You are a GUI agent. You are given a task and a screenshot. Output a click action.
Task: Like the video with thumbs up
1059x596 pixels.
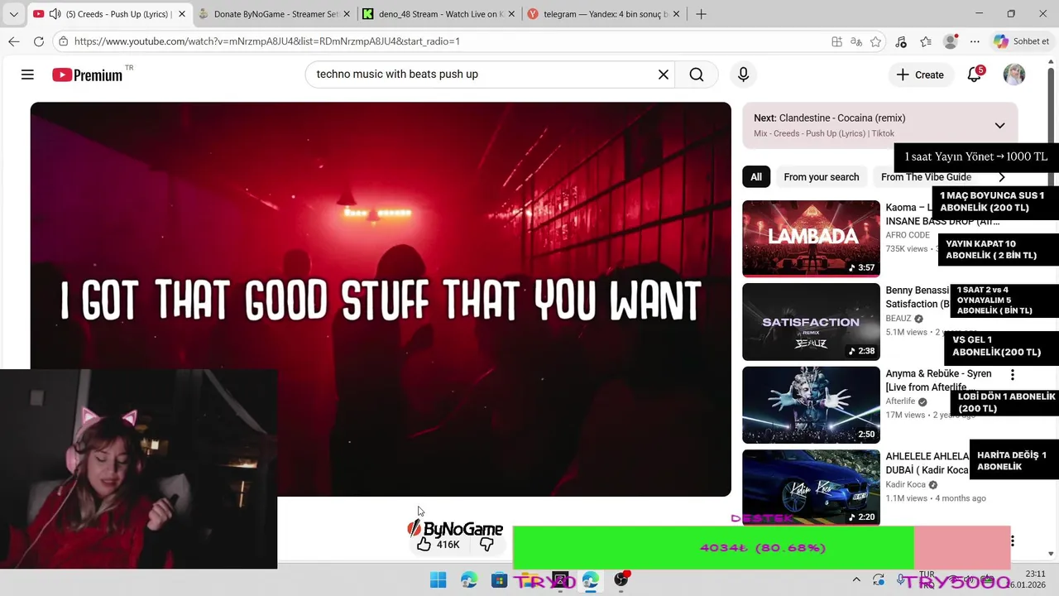[437, 544]
